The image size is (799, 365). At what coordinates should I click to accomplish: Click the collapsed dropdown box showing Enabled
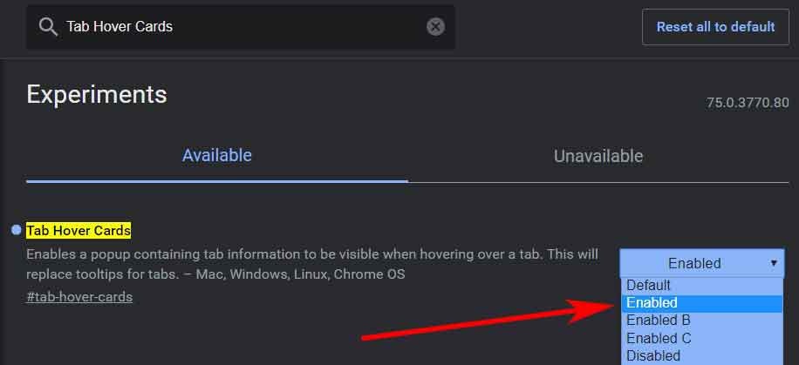coord(693,263)
